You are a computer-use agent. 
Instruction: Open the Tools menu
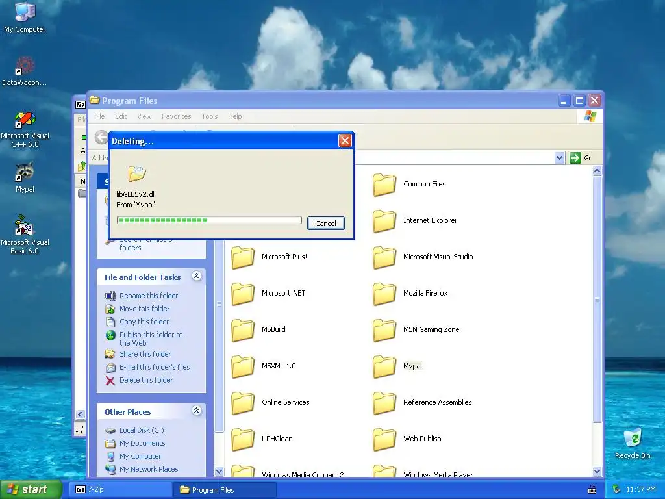(x=210, y=116)
